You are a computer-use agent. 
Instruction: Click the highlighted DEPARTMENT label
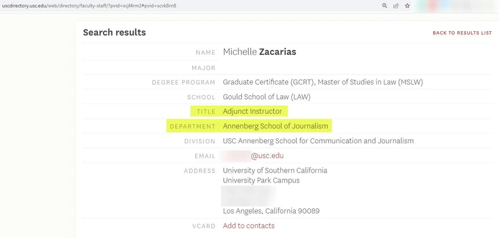pos(193,126)
